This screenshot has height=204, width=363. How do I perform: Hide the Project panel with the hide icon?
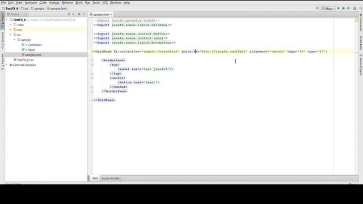click(85, 14)
